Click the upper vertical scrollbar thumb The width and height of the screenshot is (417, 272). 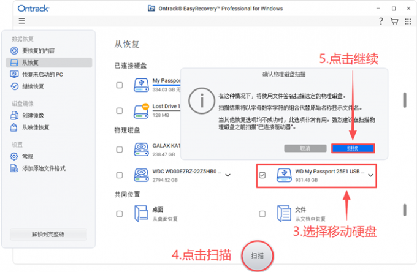pyautogui.click(x=405, y=100)
